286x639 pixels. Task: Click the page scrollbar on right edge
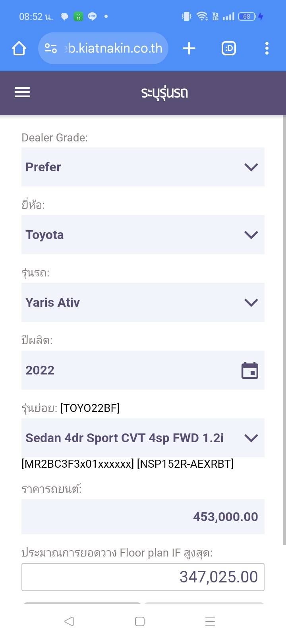tap(284, 331)
